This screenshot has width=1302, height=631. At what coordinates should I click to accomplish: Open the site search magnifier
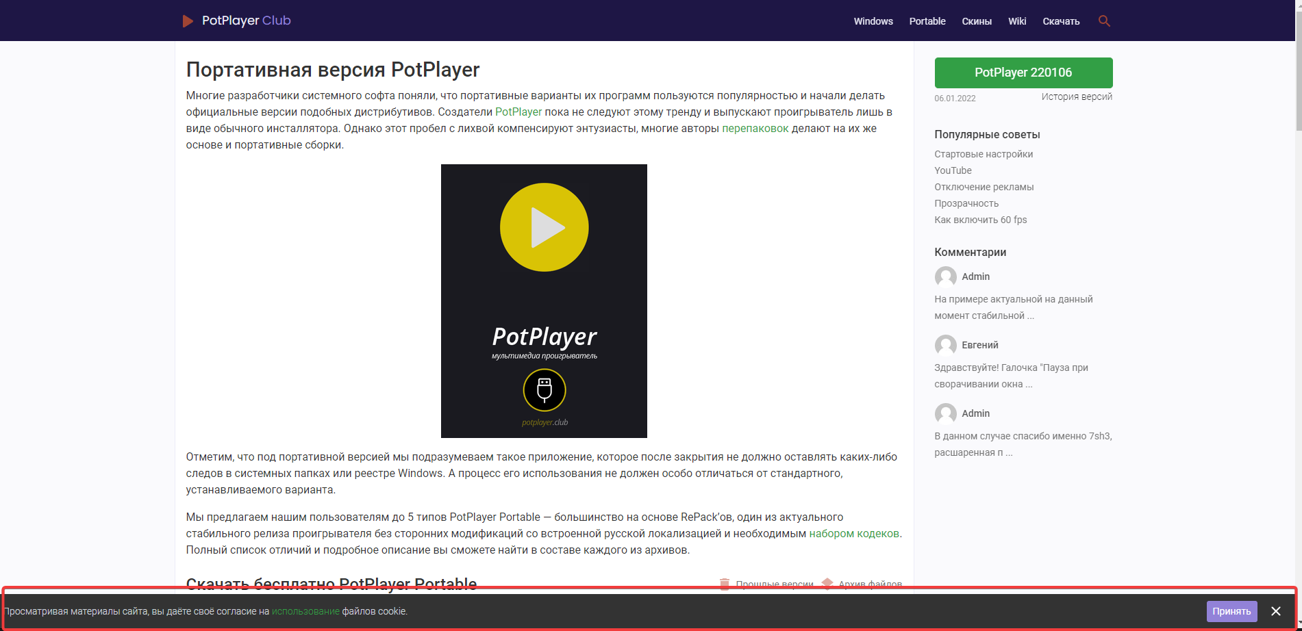1104,21
